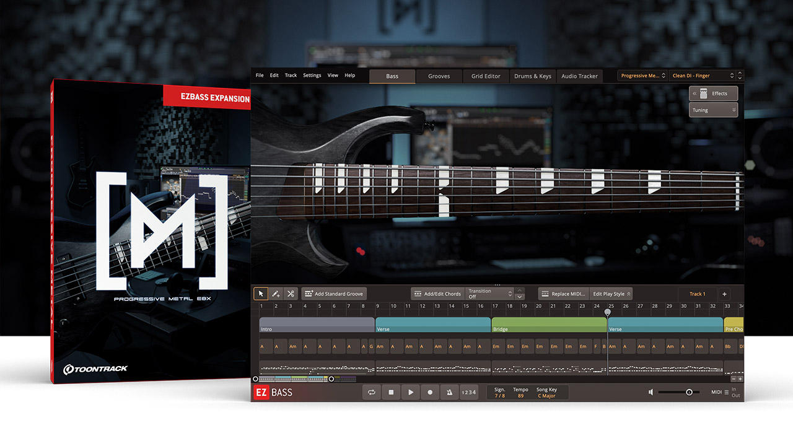Click the play button in transport
Viewport: 793px width, 446px height.
tap(410, 392)
